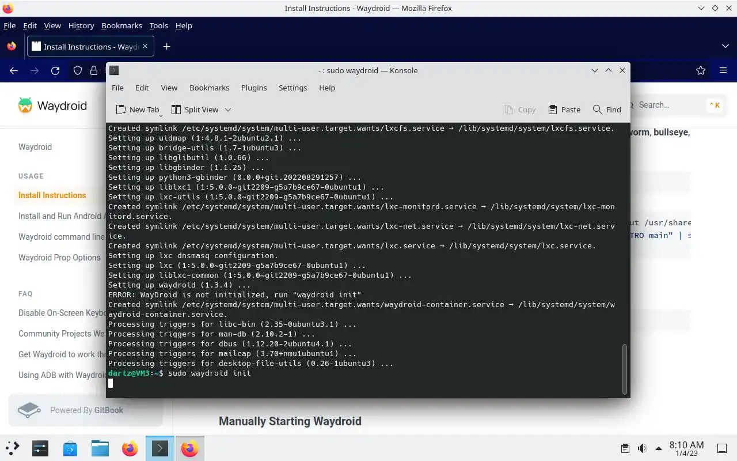
Task: Open Get Waydroid to work FAQ link
Action: pyautogui.click(x=62, y=354)
